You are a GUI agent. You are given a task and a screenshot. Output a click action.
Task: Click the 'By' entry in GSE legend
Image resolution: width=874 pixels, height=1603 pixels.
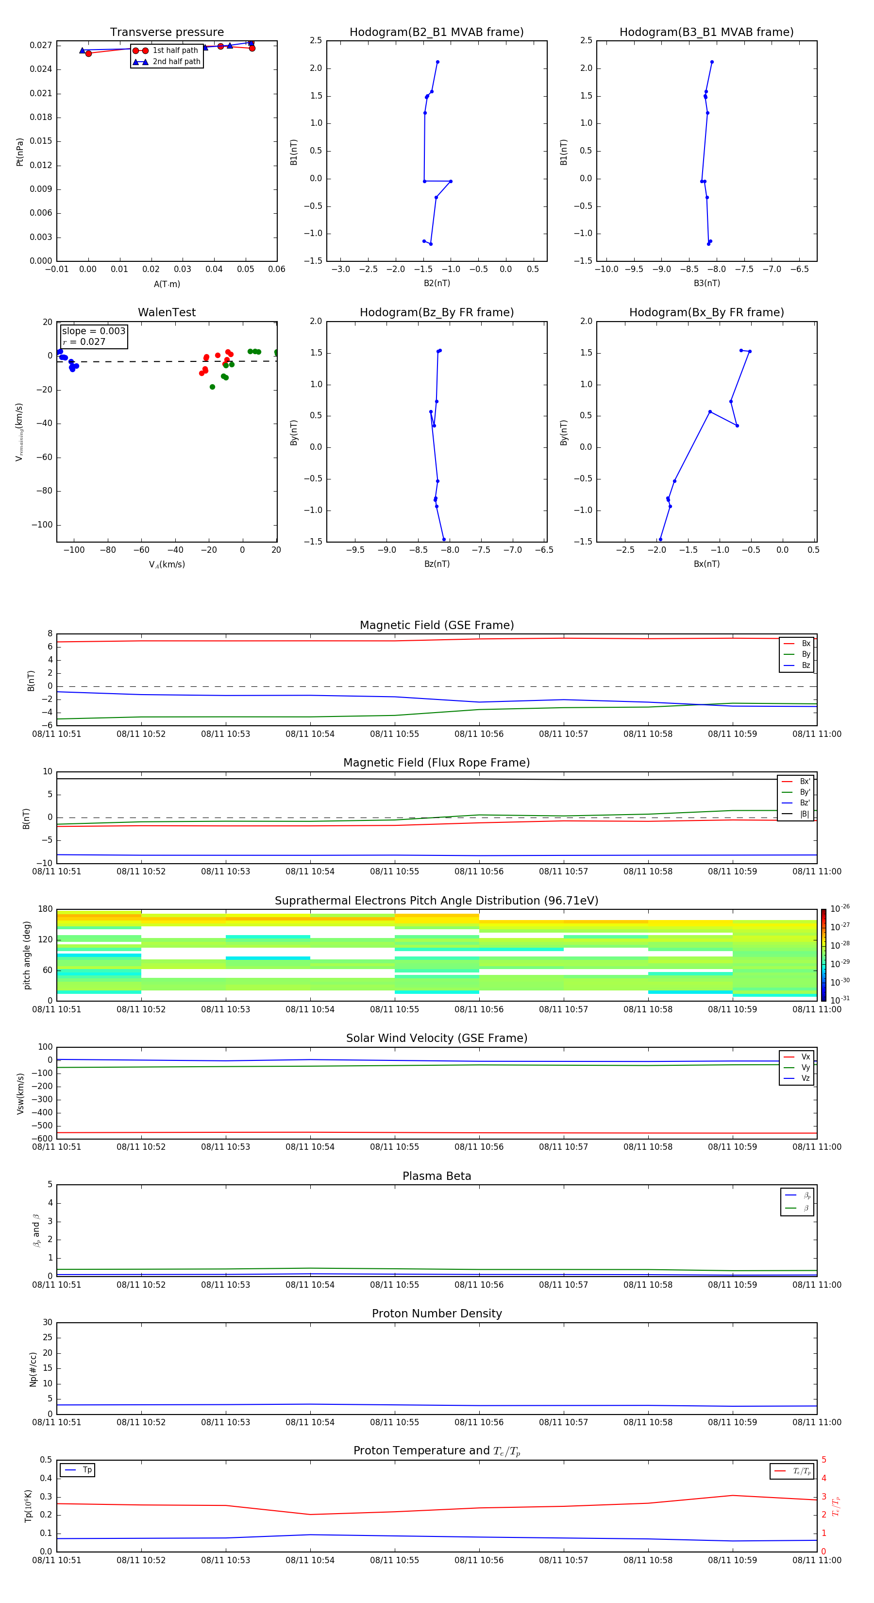[797, 655]
